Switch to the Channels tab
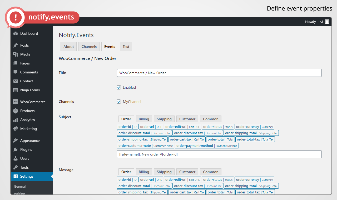The height and width of the screenshot is (200, 337). click(89, 47)
